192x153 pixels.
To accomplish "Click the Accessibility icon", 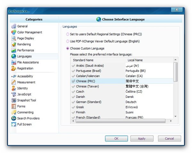I will pos(13,76).
